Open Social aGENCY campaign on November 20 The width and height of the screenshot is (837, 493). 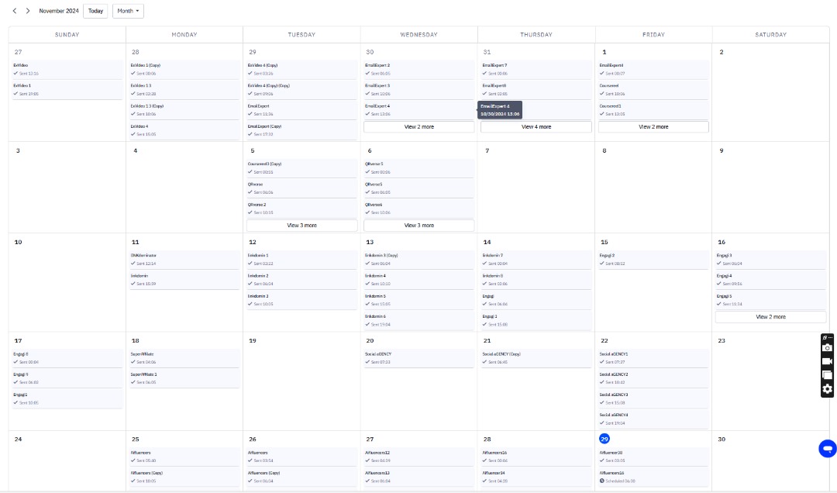pos(419,358)
